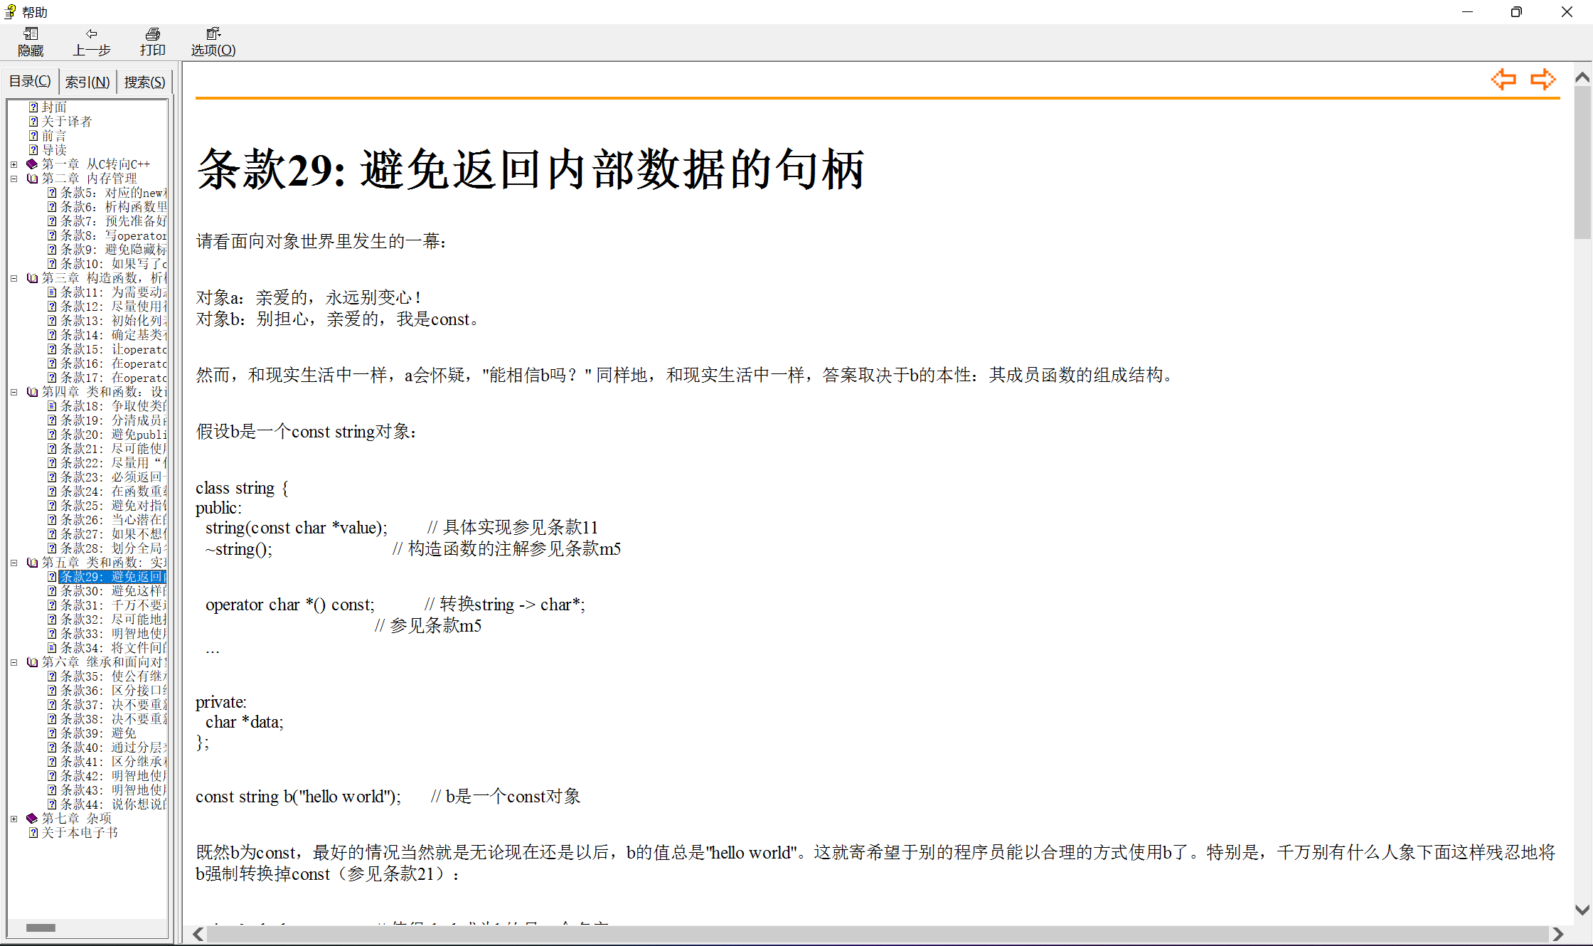Switch to the 搜索(S) tab
The image size is (1593, 946).
144,81
